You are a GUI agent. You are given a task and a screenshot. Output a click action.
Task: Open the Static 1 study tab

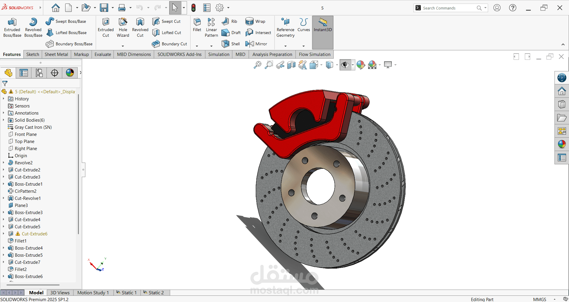click(x=127, y=293)
